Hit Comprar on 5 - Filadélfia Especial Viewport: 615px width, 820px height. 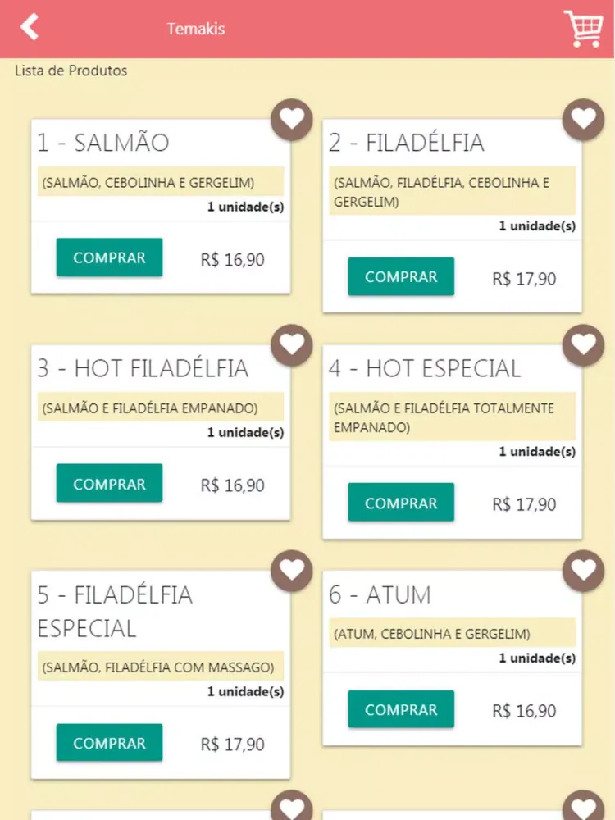(109, 743)
